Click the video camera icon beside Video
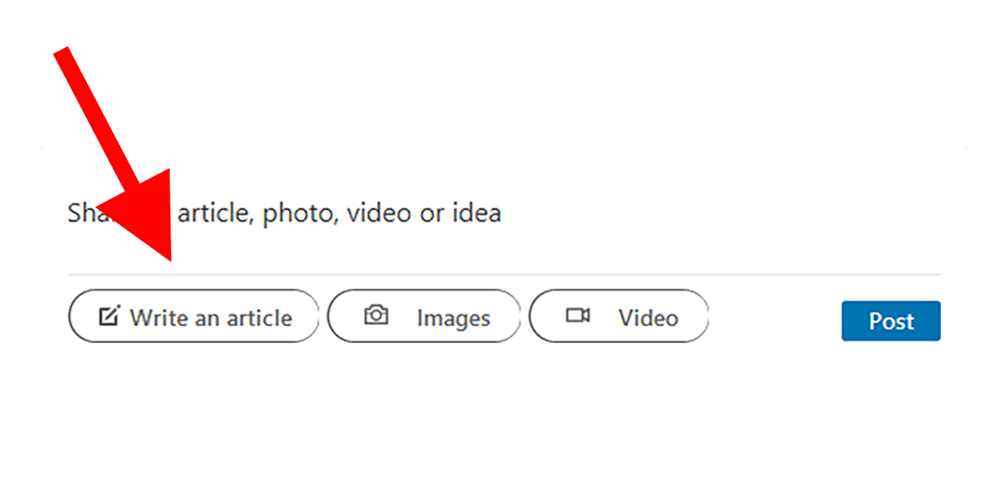 click(578, 318)
